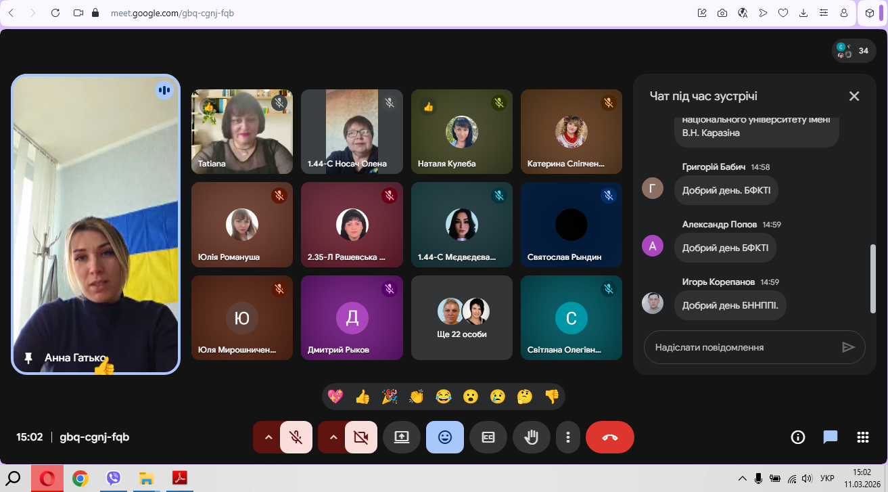The image size is (888, 492).
Task: Turn on the camera
Action: click(361, 437)
